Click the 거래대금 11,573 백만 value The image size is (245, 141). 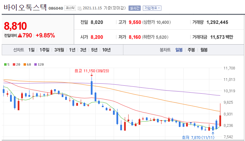tap(221, 37)
